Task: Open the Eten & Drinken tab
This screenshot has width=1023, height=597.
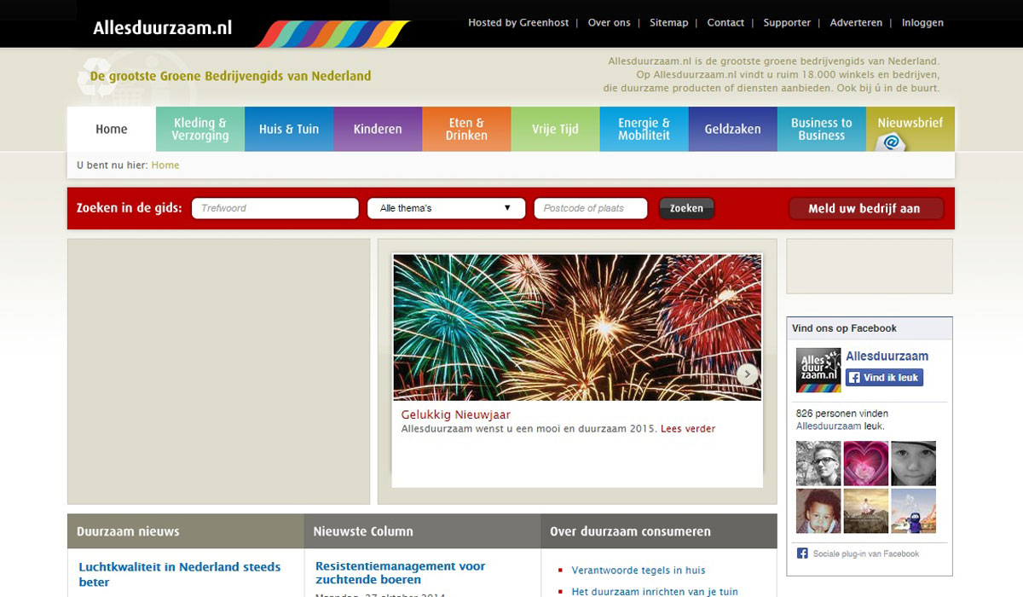Action: [466, 129]
